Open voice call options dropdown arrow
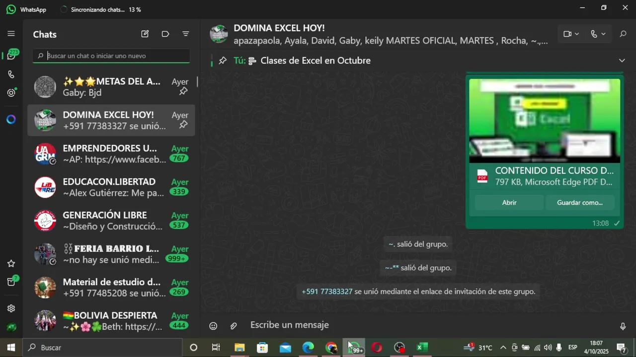This screenshot has width=636, height=357. (603, 34)
